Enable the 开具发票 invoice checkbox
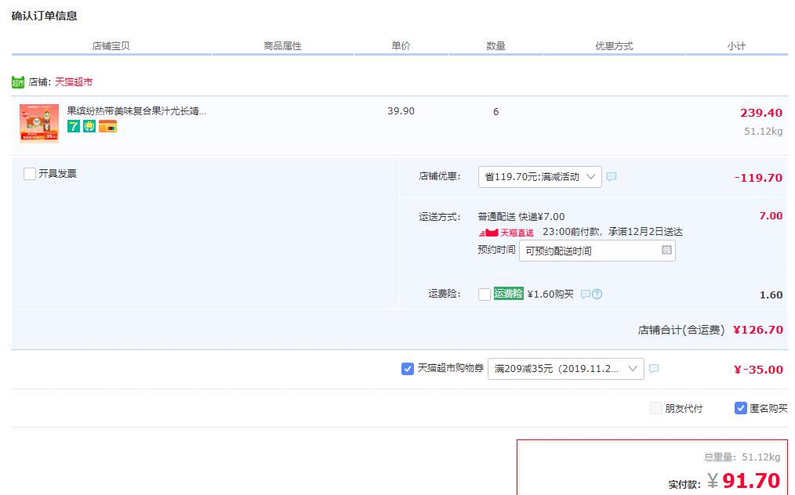The image size is (795, 495). click(30, 174)
